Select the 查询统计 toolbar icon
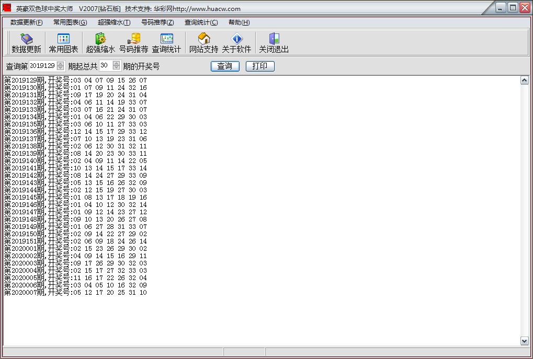533x359 pixels. point(166,43)
